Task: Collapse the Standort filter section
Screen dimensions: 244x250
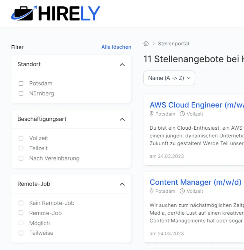Action: tap(122, 64)
